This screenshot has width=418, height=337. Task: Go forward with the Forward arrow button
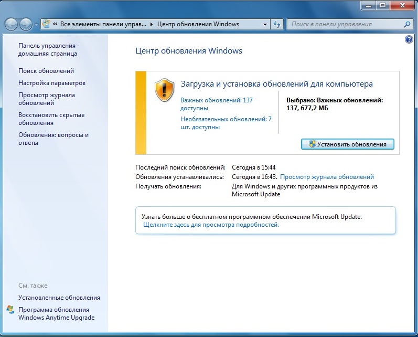[26, 24]
